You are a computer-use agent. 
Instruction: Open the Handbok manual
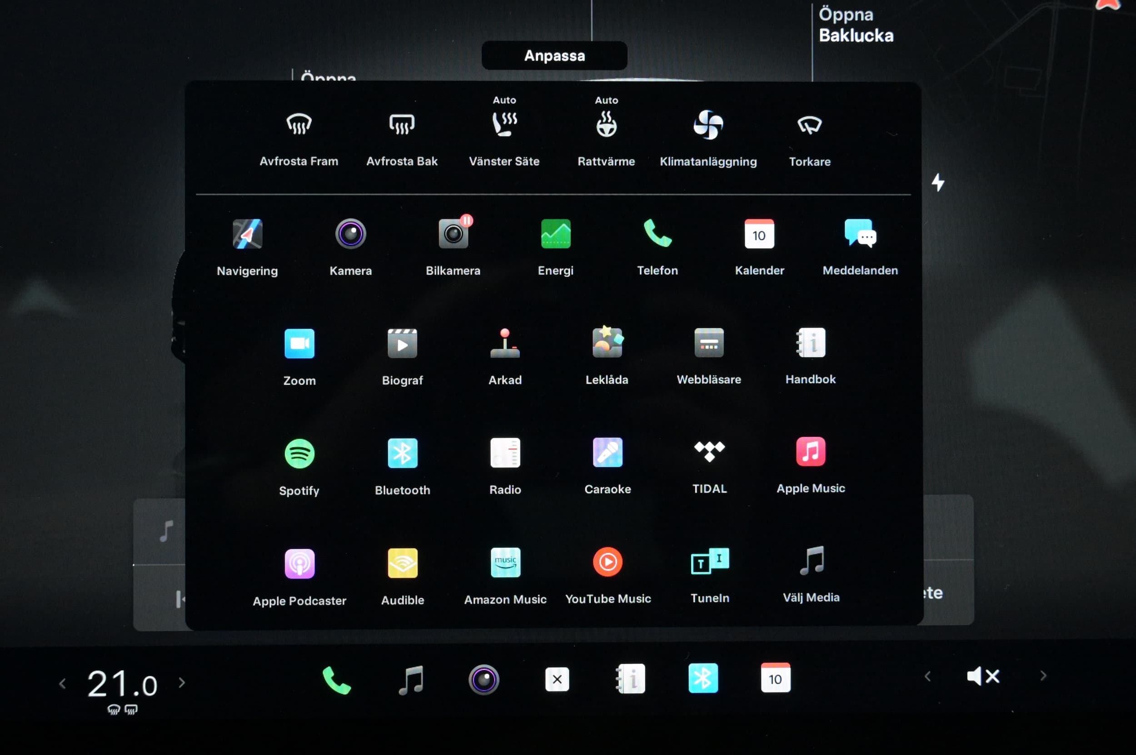click(811, 343)
